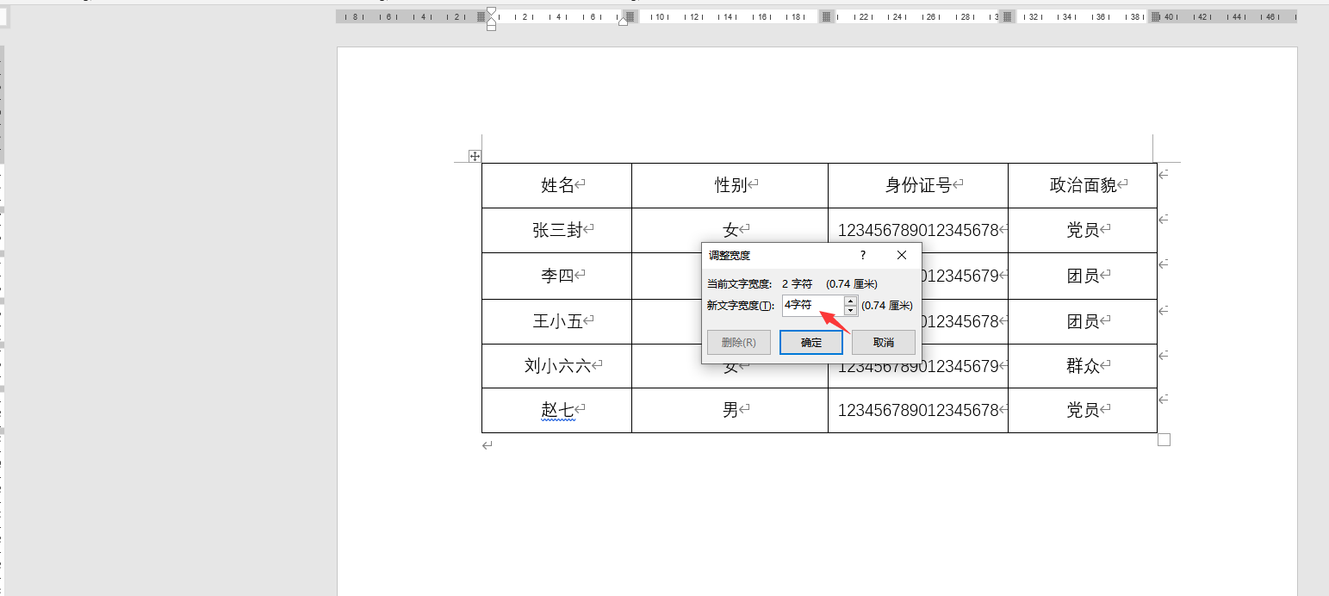This screenshot has width=1329, height=596.
Task: Click the ID number in 赵七 row
Action: coord(918,410)
